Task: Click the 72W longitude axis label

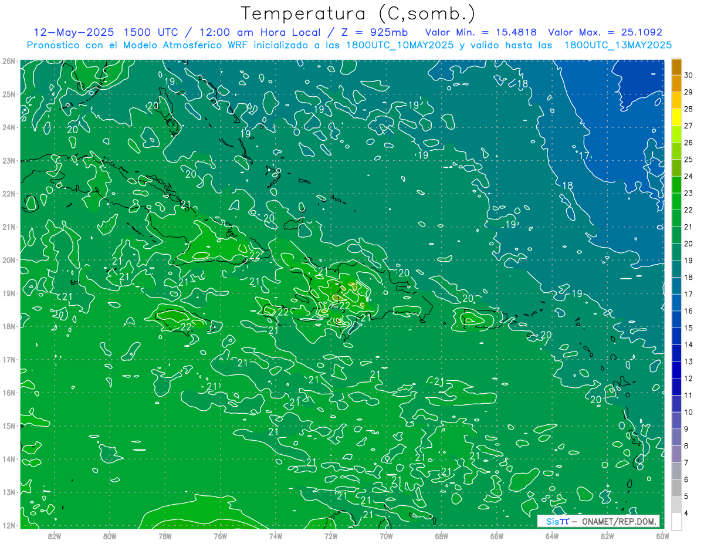Action: (x=331, y=536)
